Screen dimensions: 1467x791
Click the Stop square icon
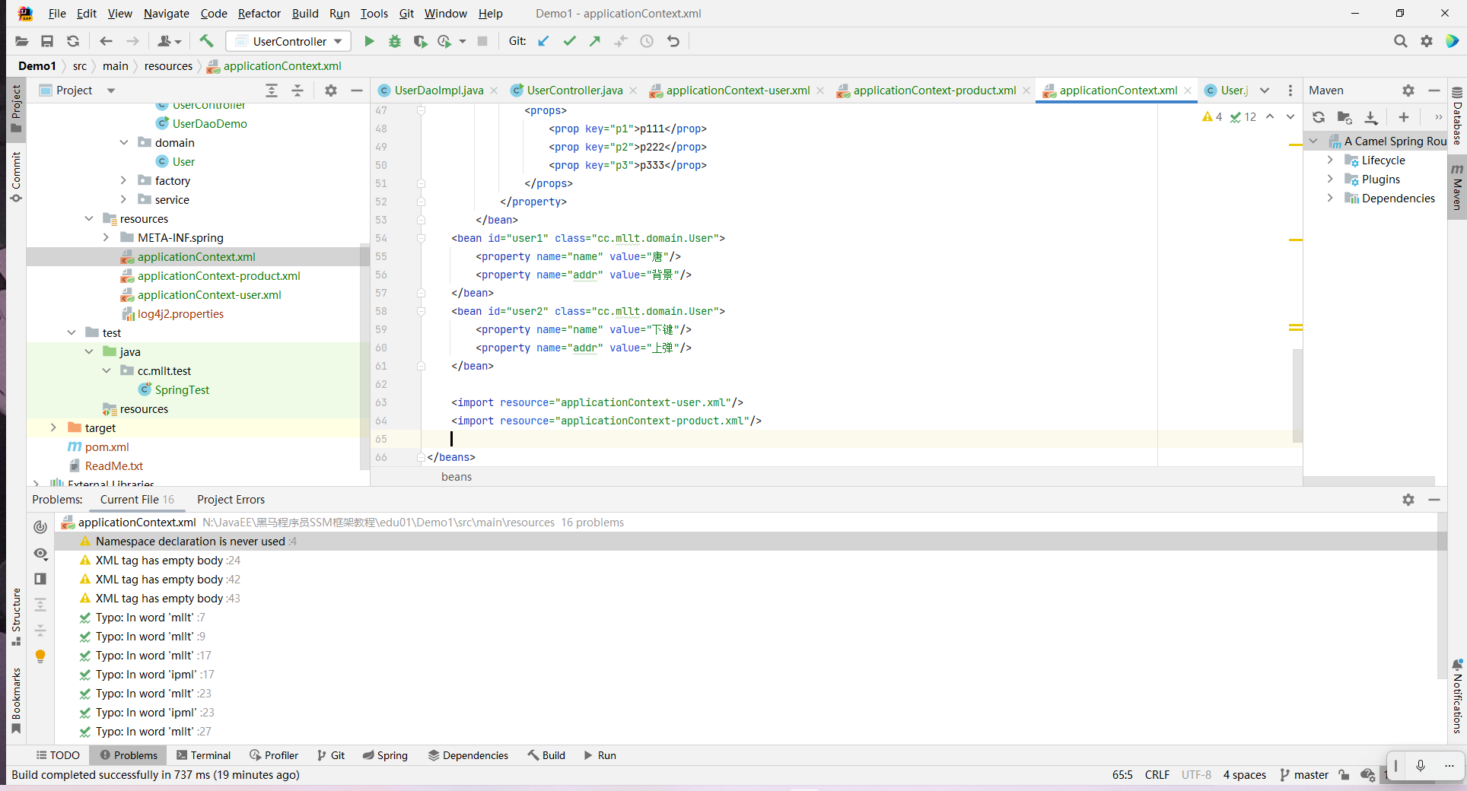[x=482, y=41]
